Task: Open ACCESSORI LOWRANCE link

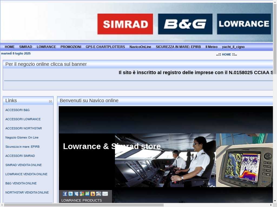Action: (x=23, y=119)
